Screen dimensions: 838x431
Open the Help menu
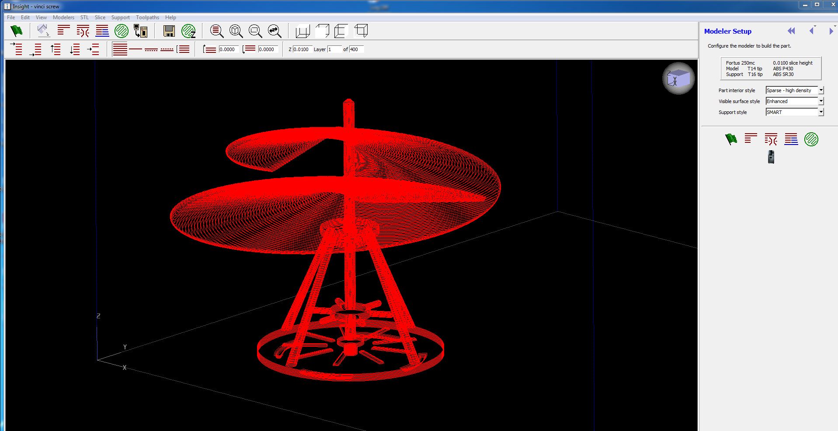click(x=170, y=17)
